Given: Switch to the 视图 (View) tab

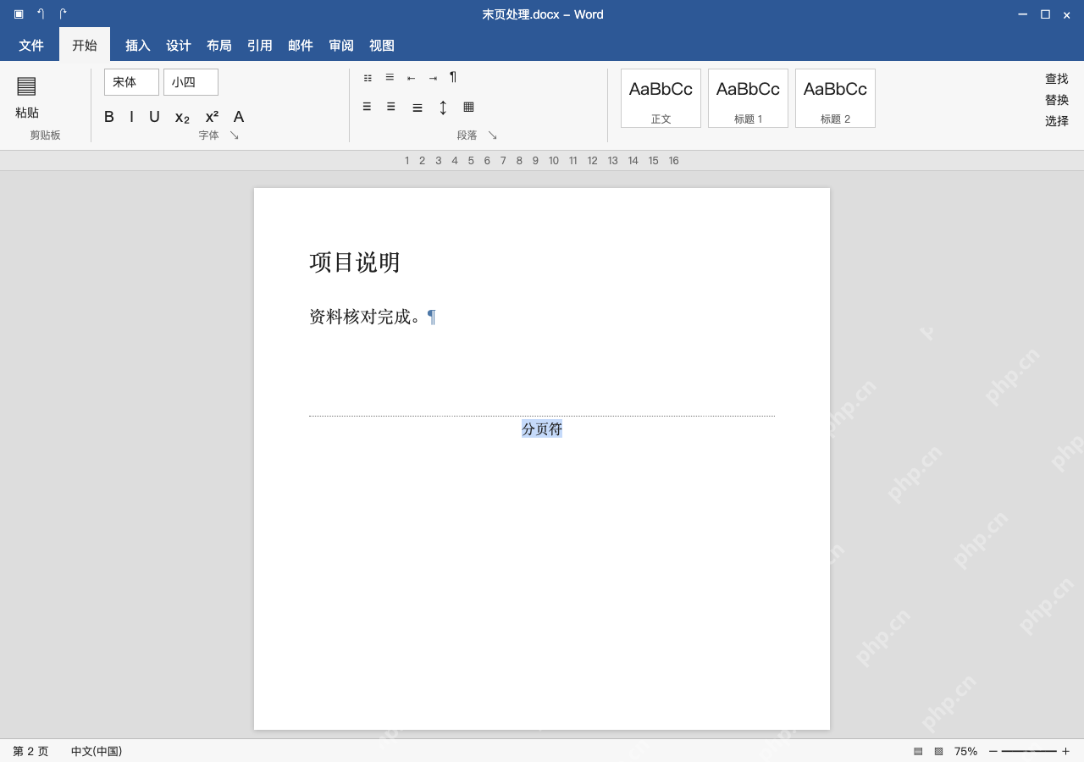Looking at the screenshot, I should click(382, 46).
